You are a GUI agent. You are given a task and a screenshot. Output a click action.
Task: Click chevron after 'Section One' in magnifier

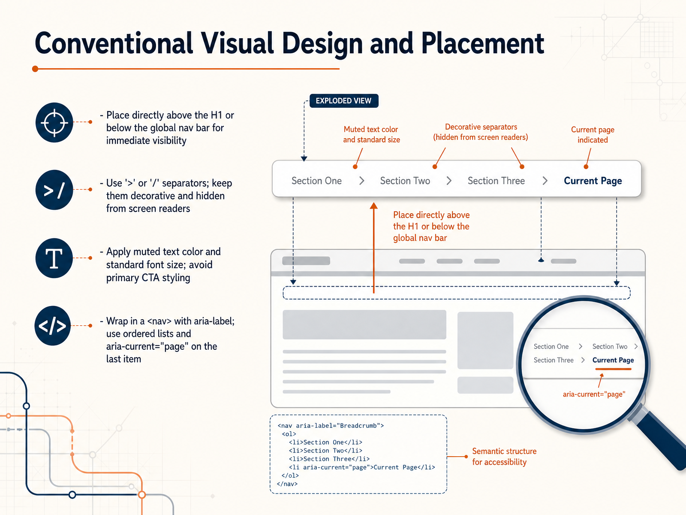coord(581,346)
